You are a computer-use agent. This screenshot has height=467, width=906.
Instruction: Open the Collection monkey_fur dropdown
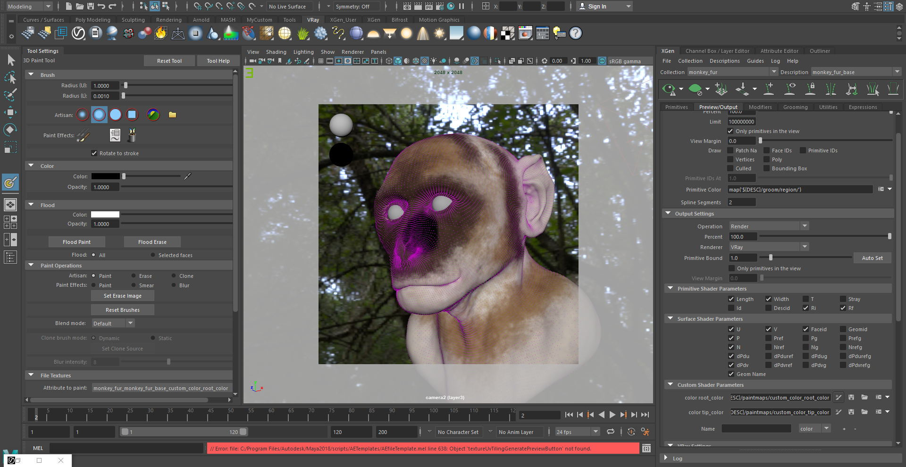(x=732, y=72)
